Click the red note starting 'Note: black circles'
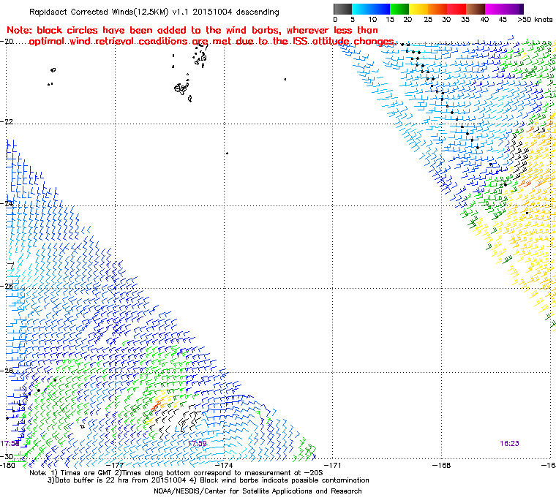The image size is (556, 503). pyautogui.click(x=201, y=36)
